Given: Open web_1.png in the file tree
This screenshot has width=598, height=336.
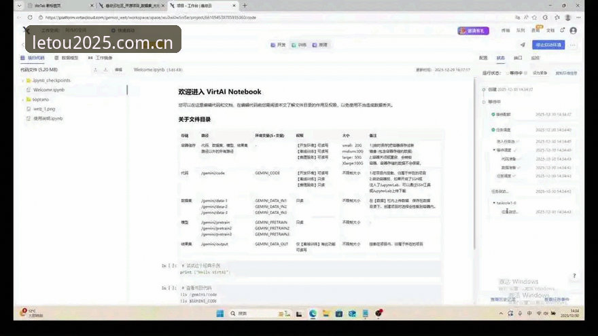Looking at the screenshot, I should pyautogui.click(x=41, y=109).
